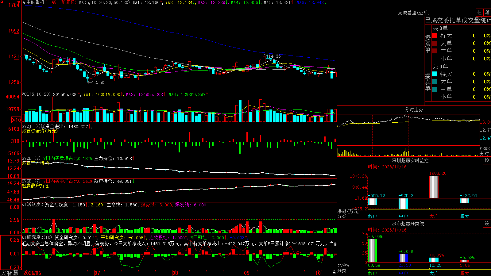Click the 深市超赢分类统计 panel title
The image size is (491, 276).
(410, 224)
